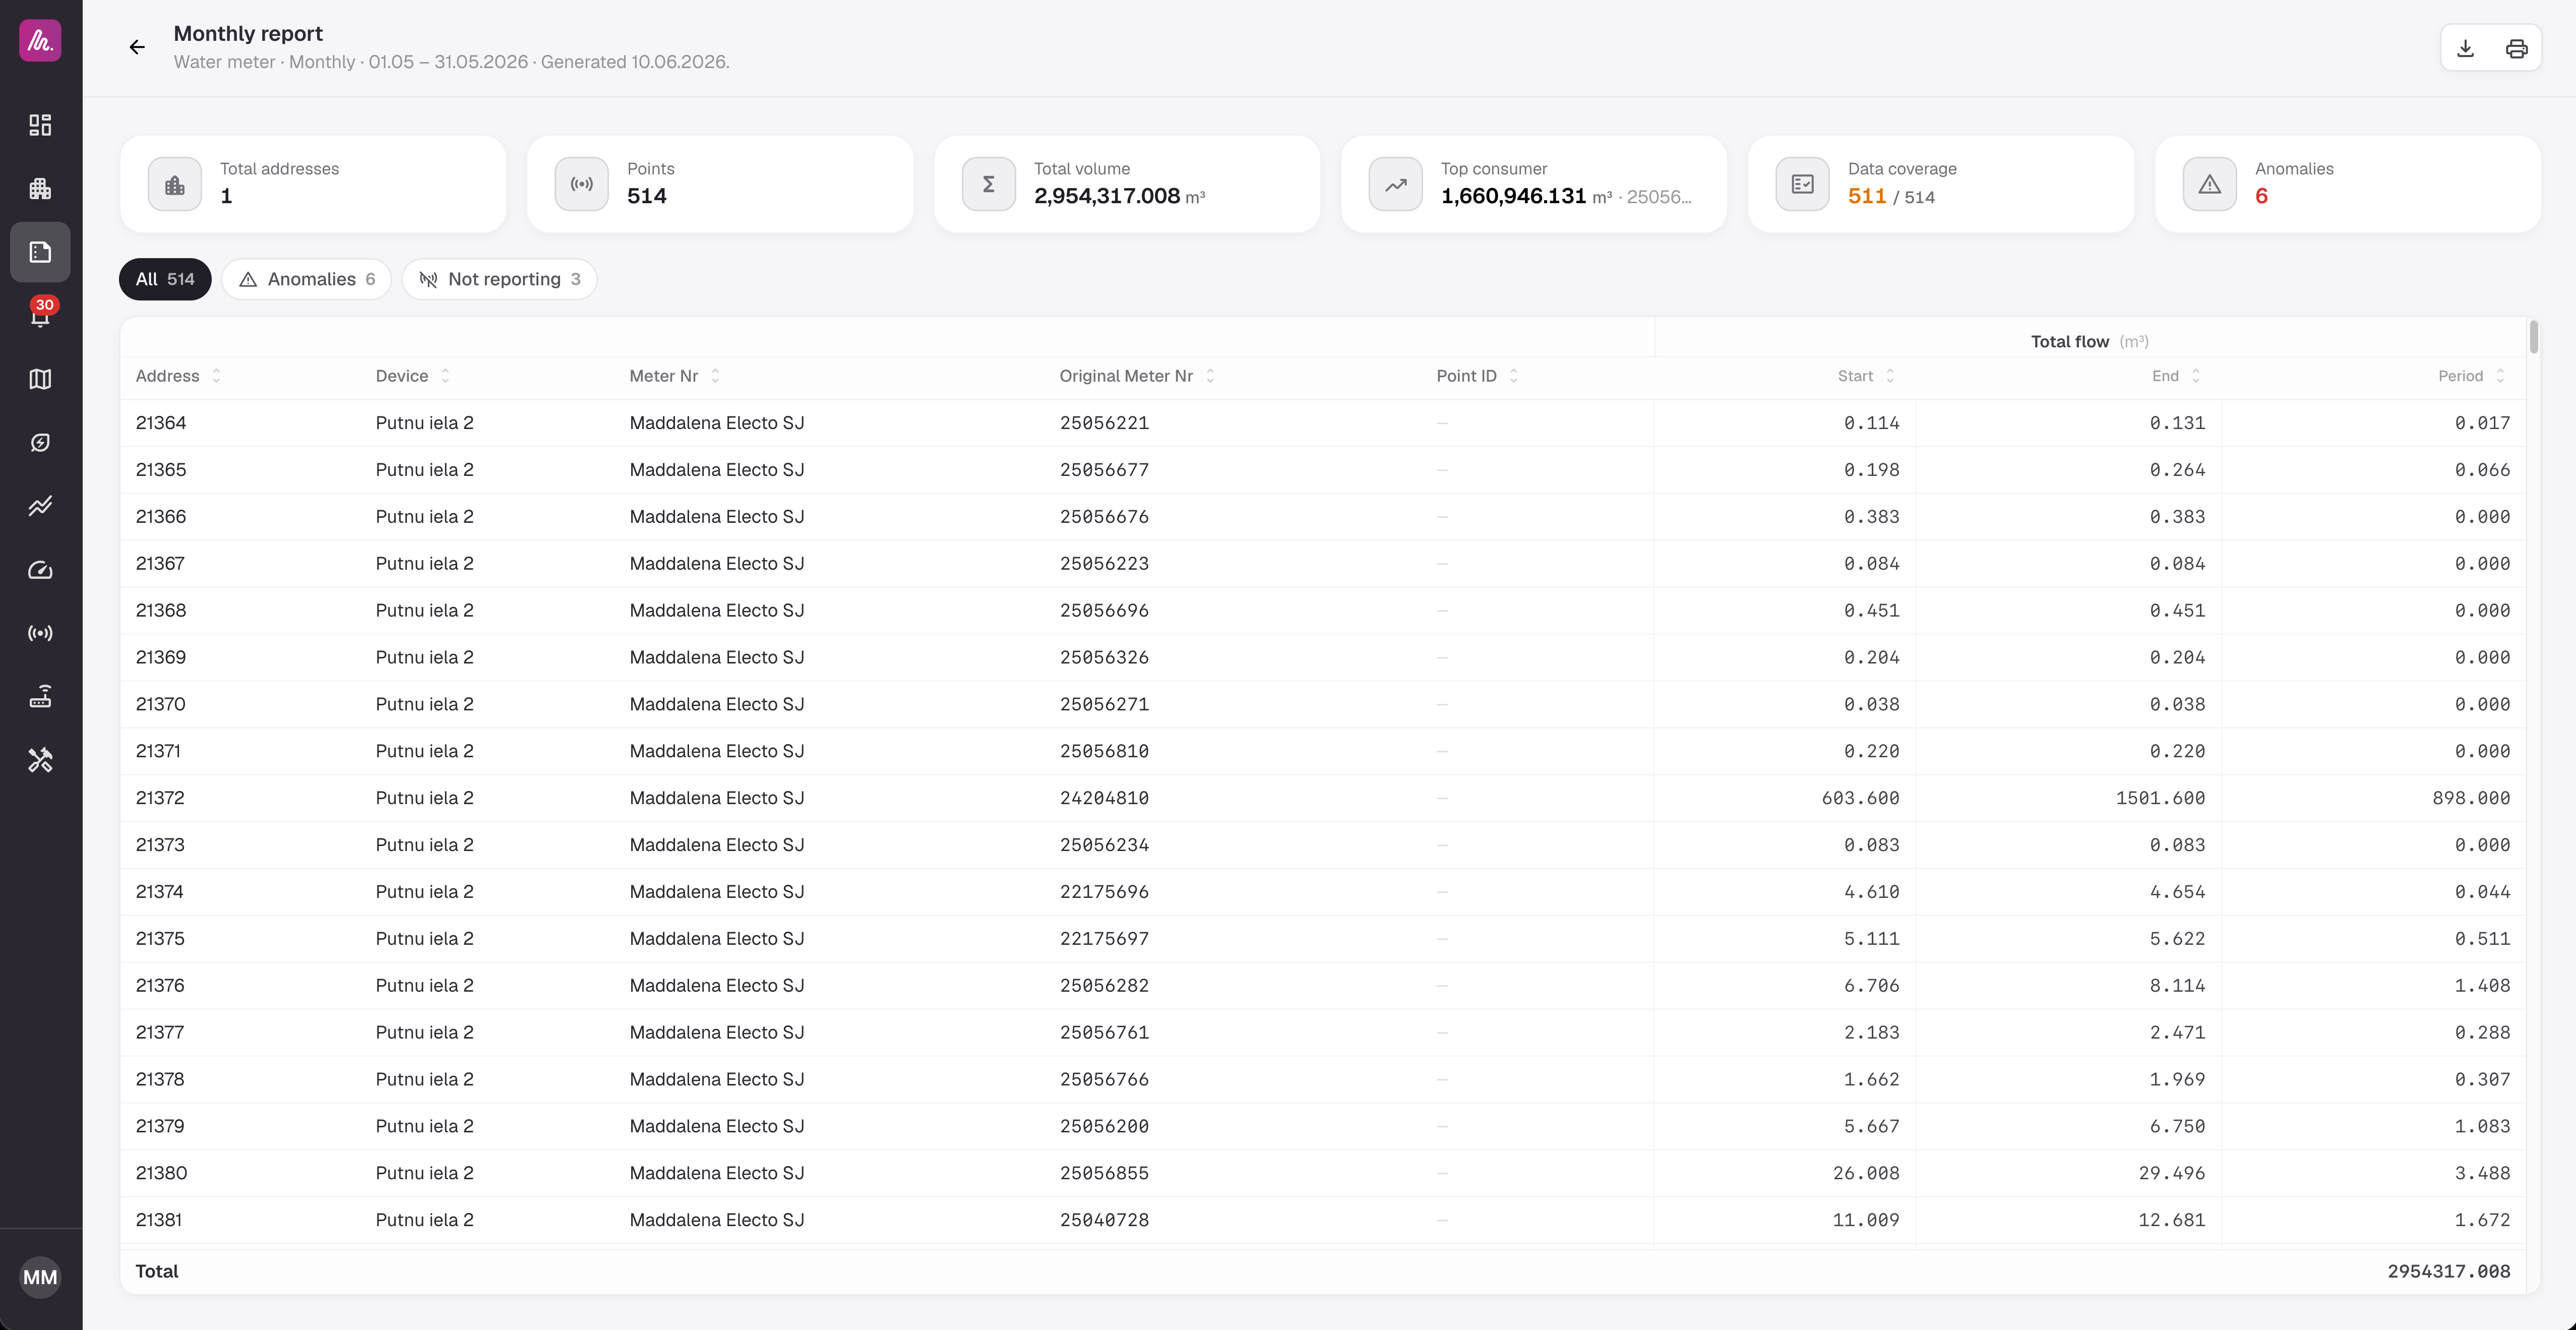Open the gauge meter icon in sidebar
Screen dimensions: 2576x1330
(40, 570)
